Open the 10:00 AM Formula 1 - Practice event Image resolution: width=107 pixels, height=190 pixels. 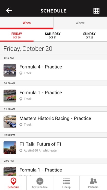pos(53,96)
